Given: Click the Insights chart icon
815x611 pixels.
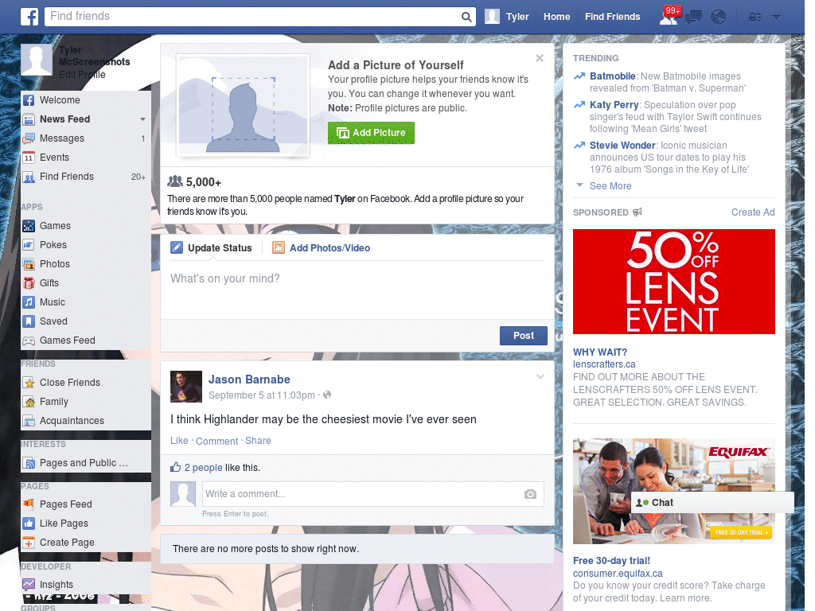Looking at the screenshot, I should pyautogui.click(x=29, y=585).
